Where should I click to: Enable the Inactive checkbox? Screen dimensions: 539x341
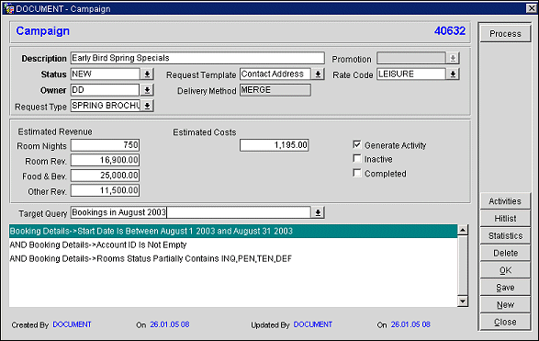(357, 159)
